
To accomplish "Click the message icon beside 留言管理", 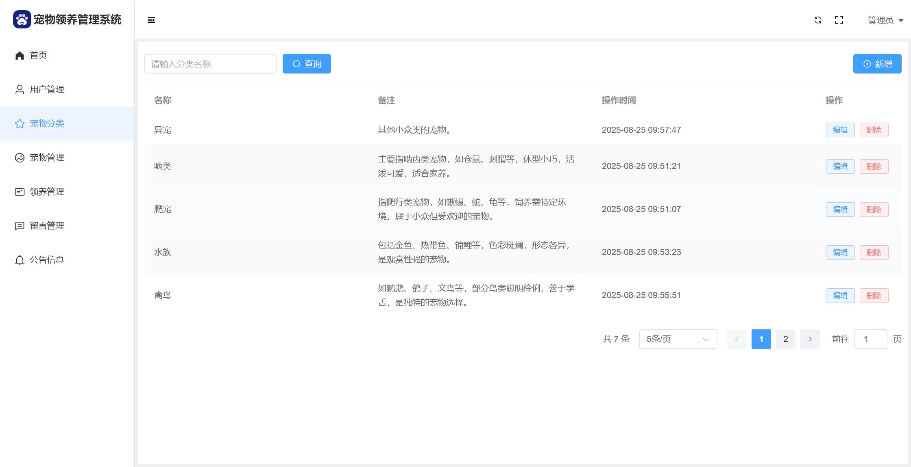I will pos(20,226).
